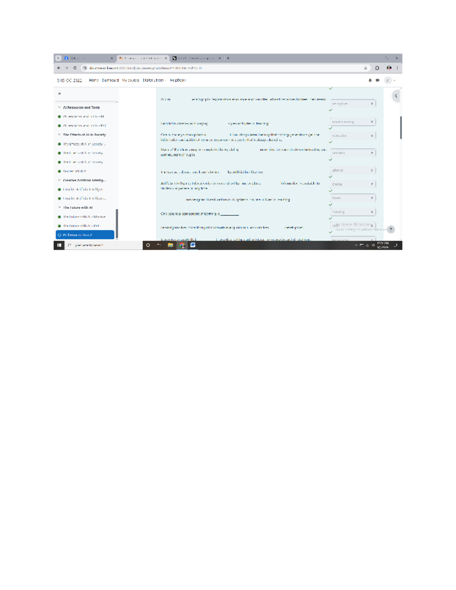Open Microsoft Word from the taskbar
456x590 pixels.
tap(193, 245)
